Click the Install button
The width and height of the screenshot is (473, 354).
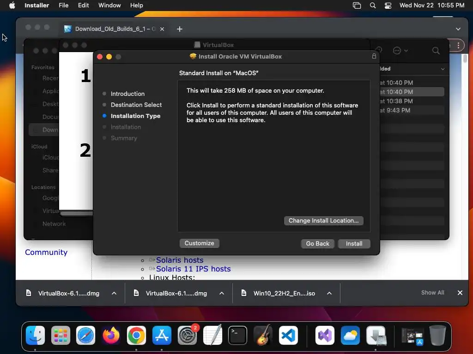[x=354, y=243]
